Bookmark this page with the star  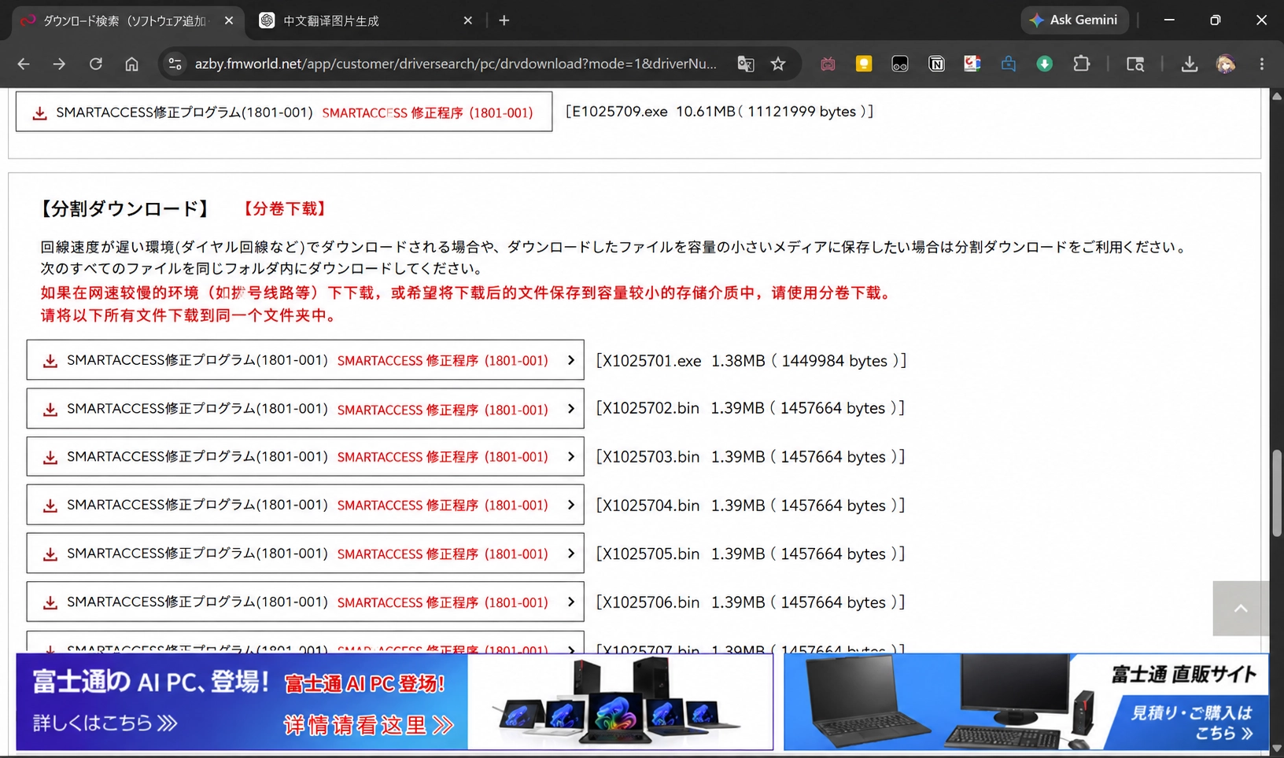pos(778,64)
